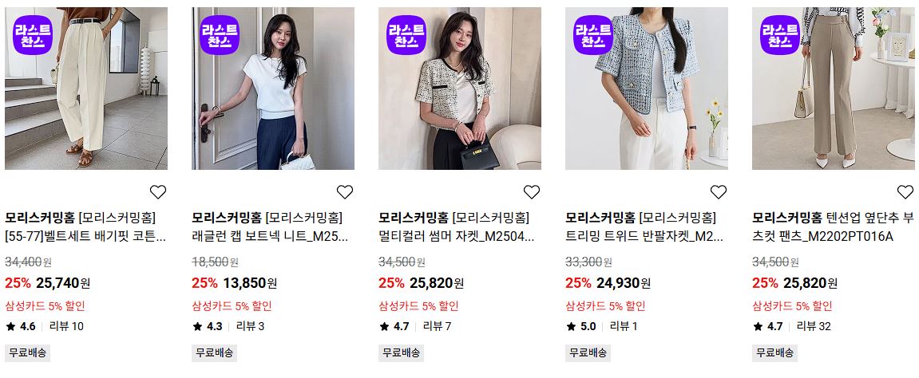The height and width of the screenshot is (378, 919).
Task: Click the 라스트찬스 badge on the white knit photo
Action: tap(220, 34)
